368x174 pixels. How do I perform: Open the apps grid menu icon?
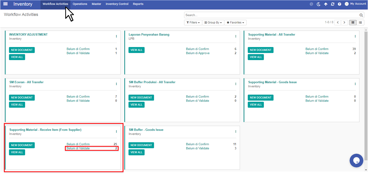click(x=5, y=4)
